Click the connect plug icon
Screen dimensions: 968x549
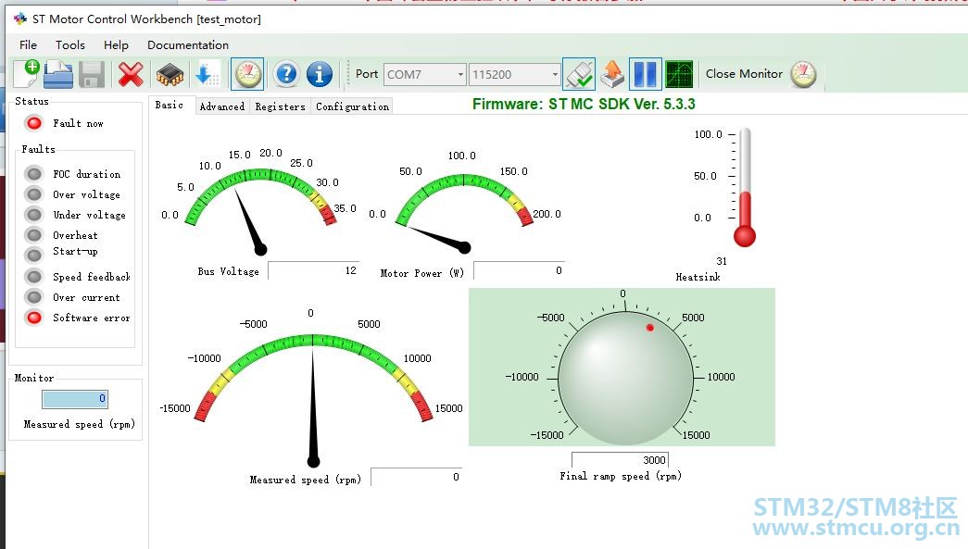(x=579, y=74)
